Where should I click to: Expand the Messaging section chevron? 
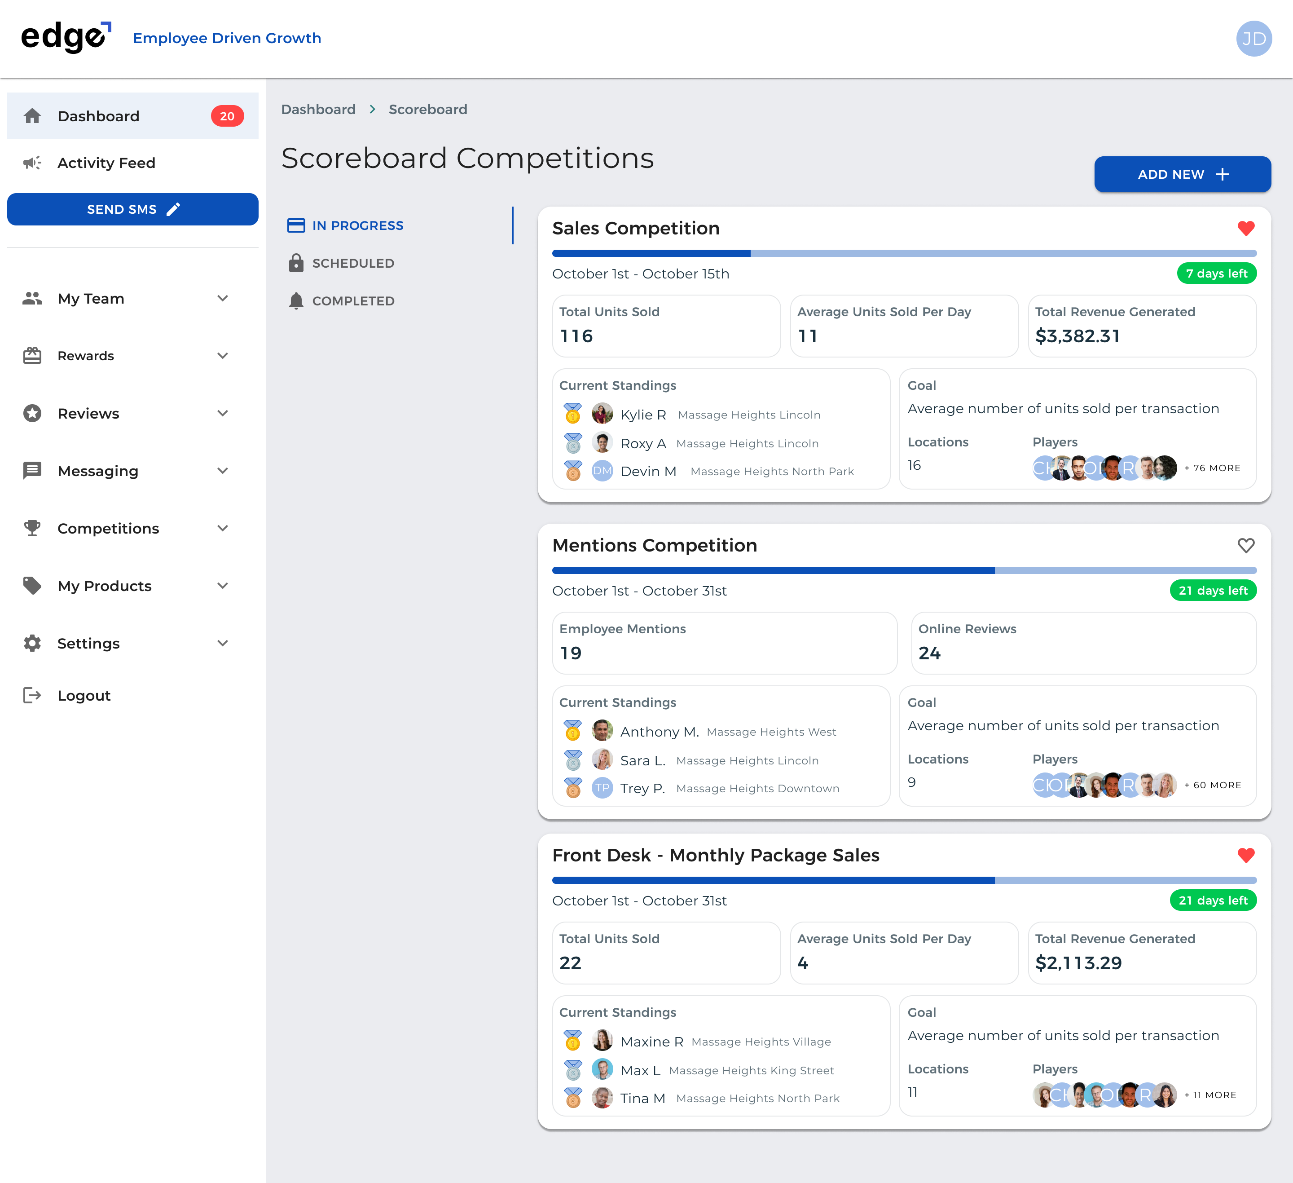click(x=223, y=471)
